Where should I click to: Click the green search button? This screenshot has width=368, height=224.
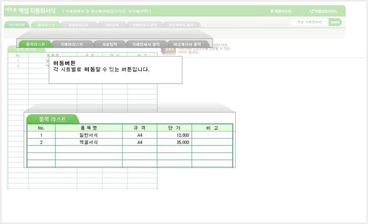click(335, 22)
